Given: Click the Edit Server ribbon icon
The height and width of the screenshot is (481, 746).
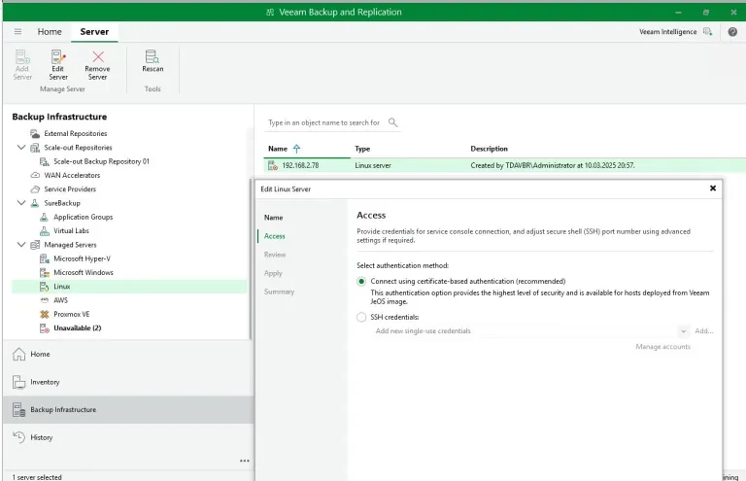Looking at the screenshot, I should click(58, 56).
